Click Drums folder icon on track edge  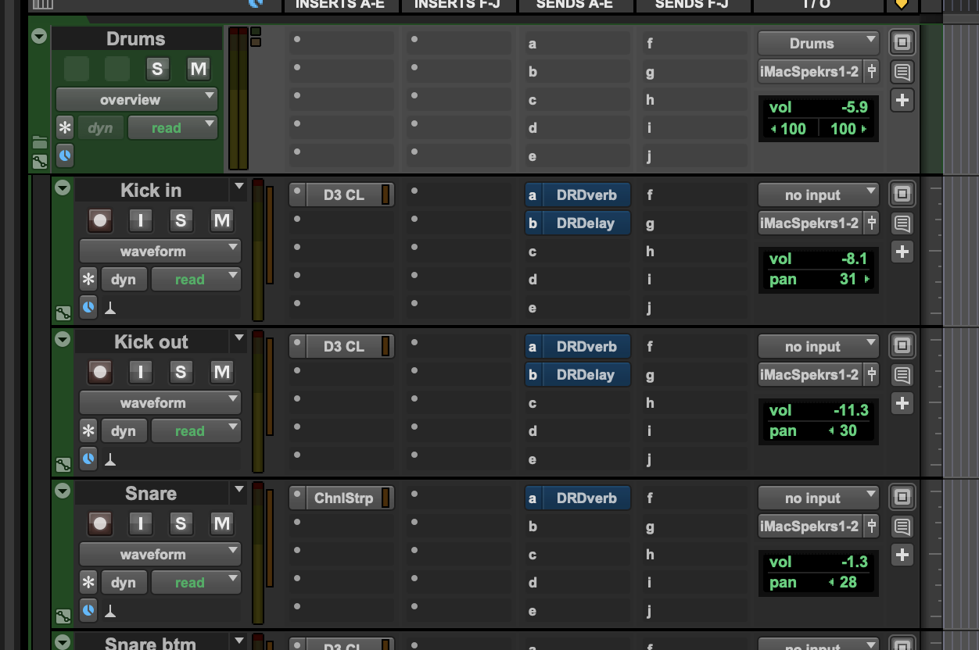click(40, 143)
